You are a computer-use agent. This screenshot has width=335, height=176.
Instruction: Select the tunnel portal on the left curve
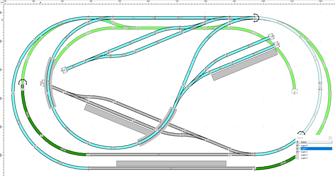23,82
